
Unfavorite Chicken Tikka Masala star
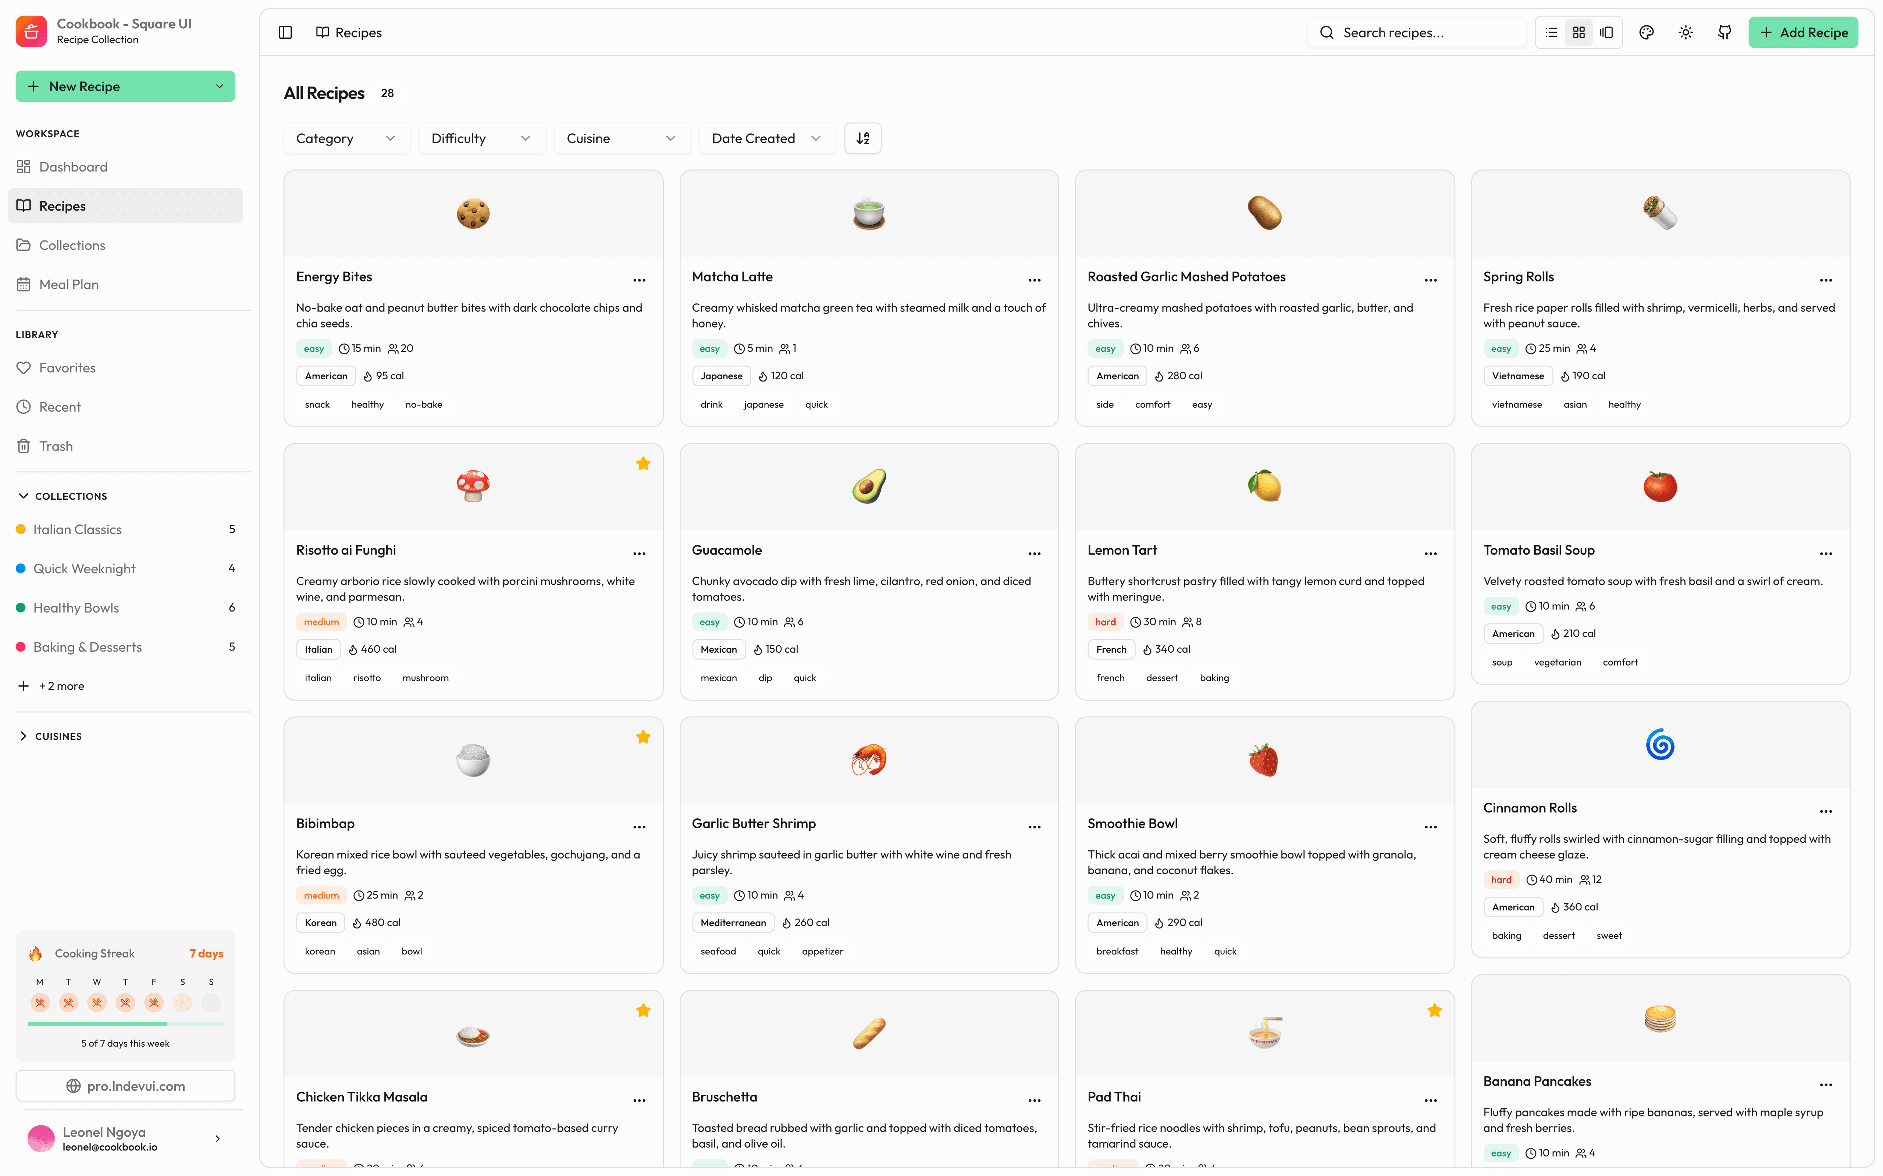(x=643, y=1010)
